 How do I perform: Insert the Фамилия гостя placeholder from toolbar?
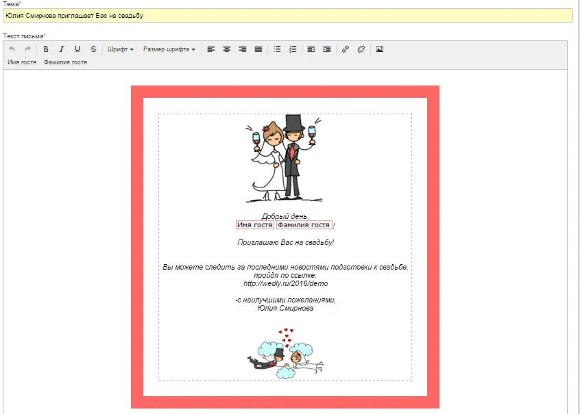65,62
